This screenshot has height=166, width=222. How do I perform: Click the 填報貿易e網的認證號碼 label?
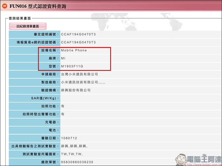click(38, 42)
